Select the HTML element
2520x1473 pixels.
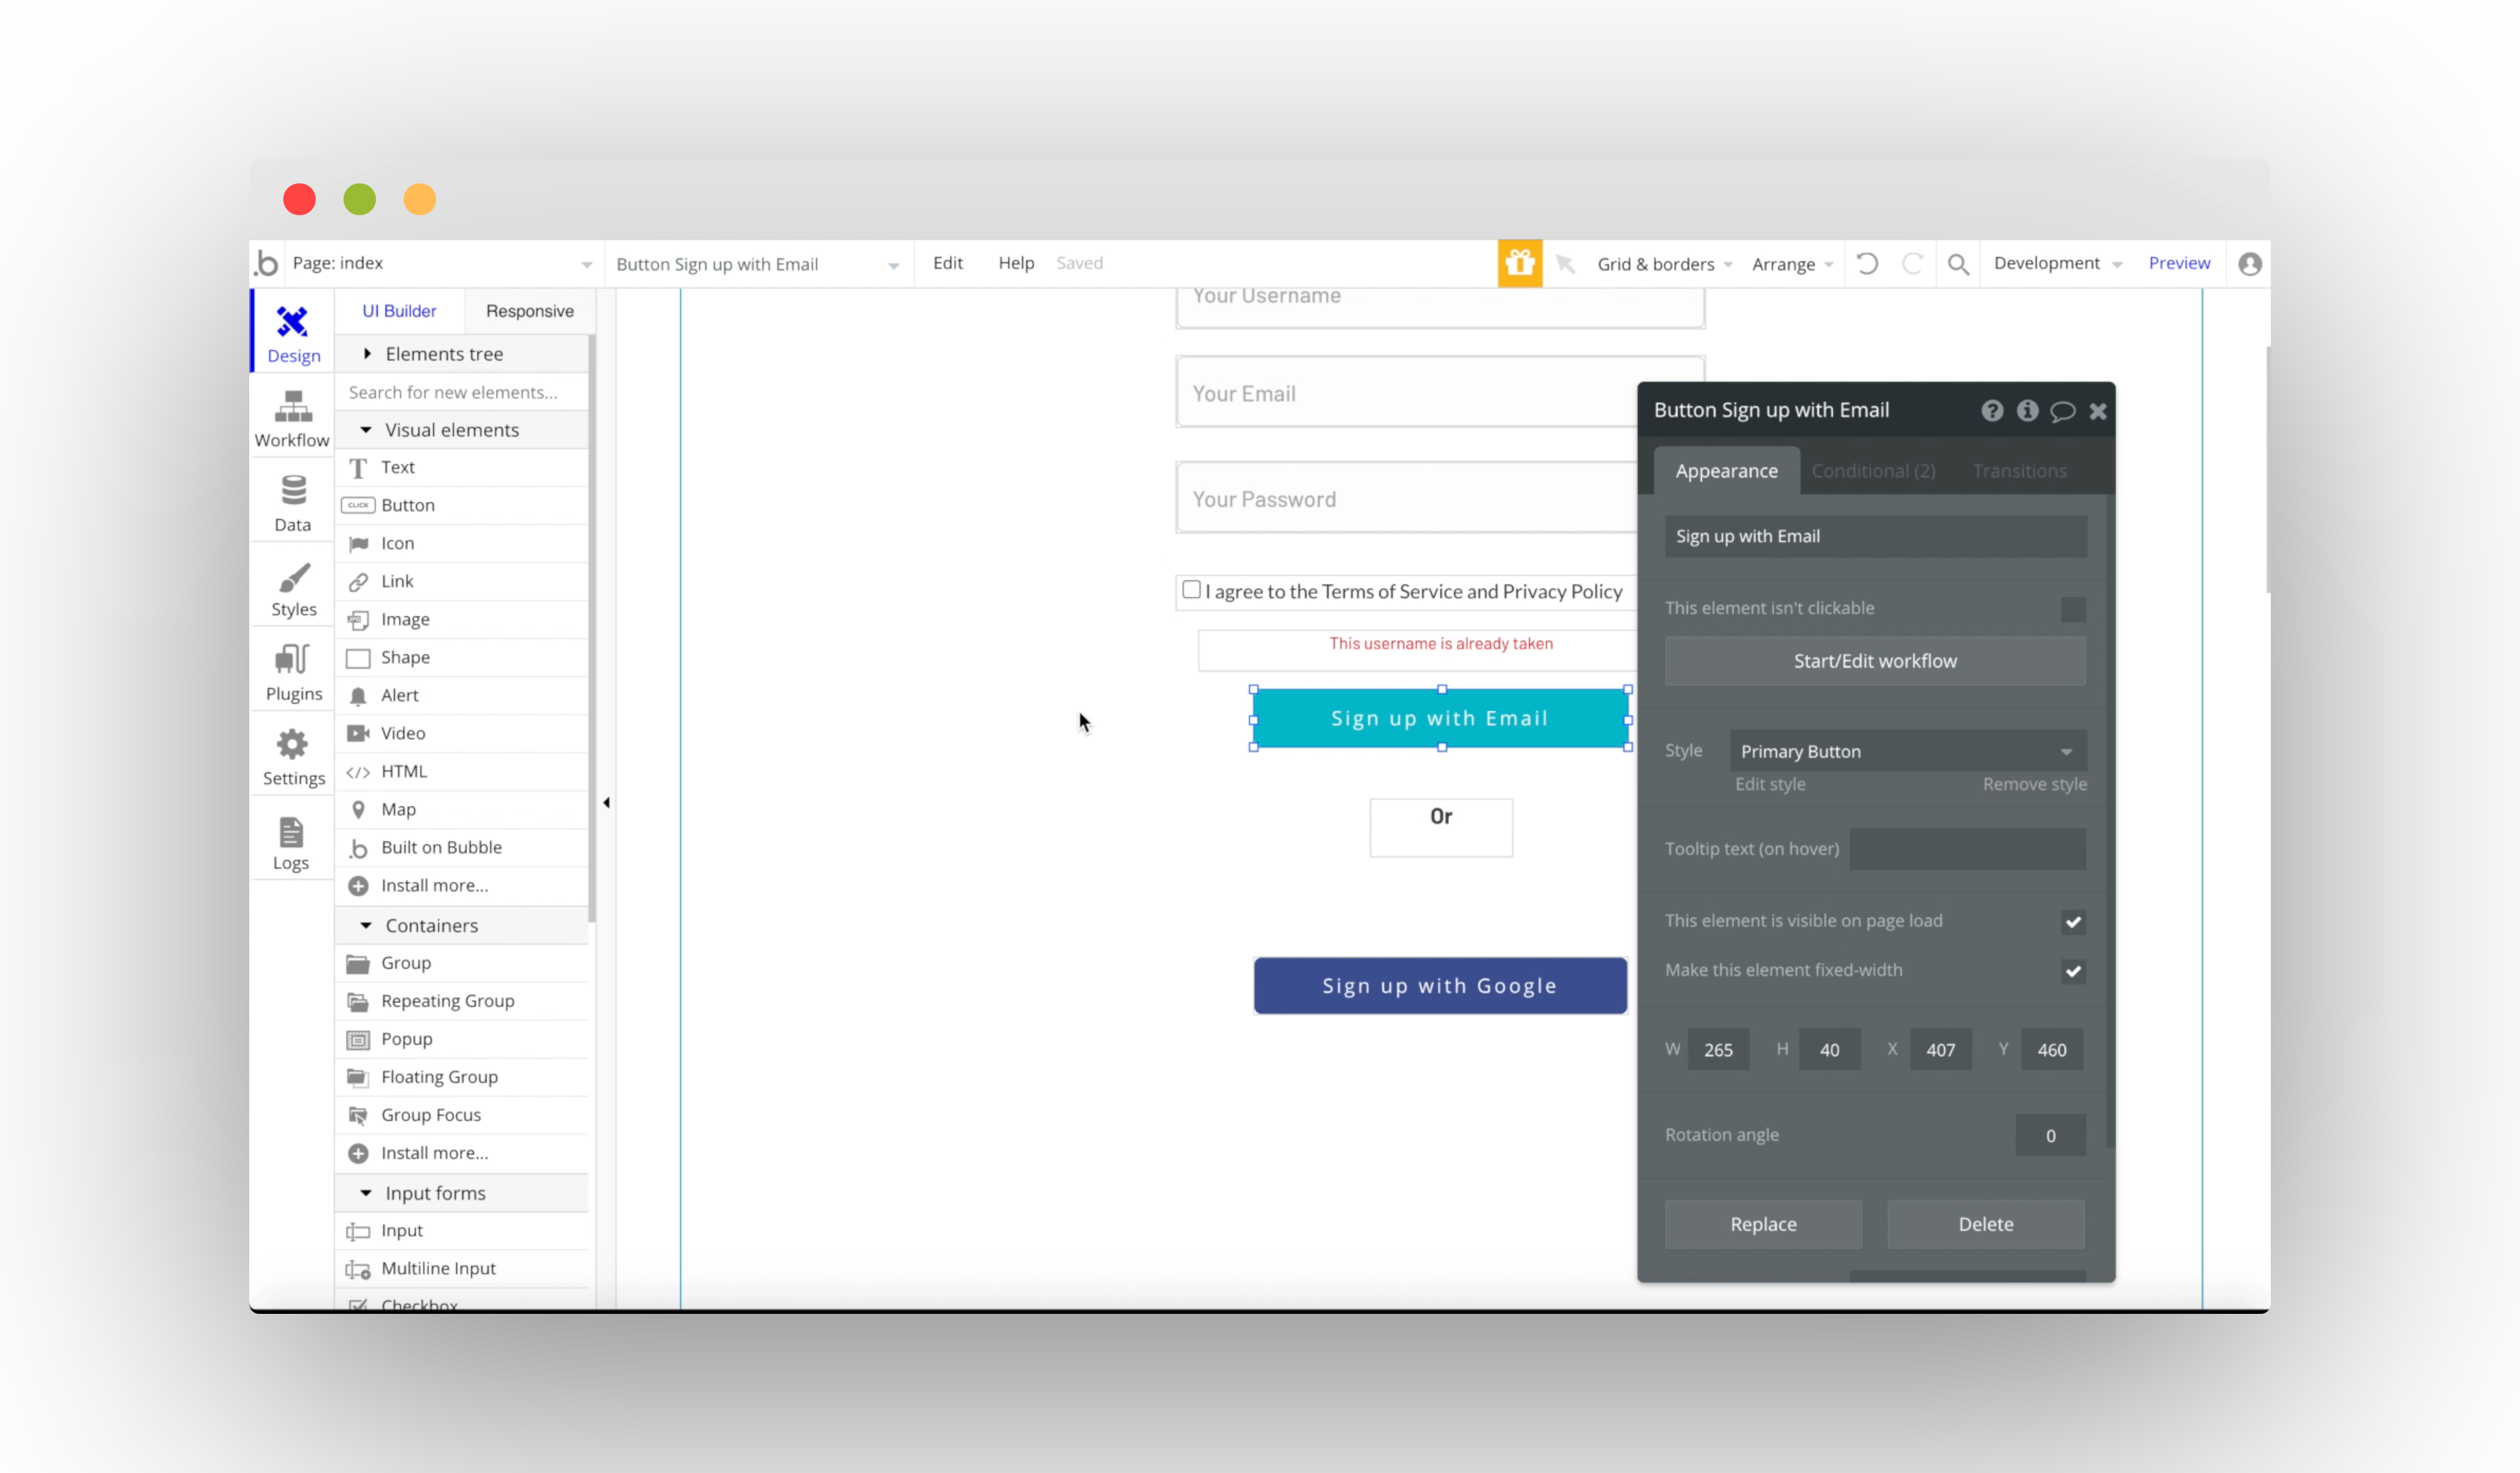tap(462, 771)
